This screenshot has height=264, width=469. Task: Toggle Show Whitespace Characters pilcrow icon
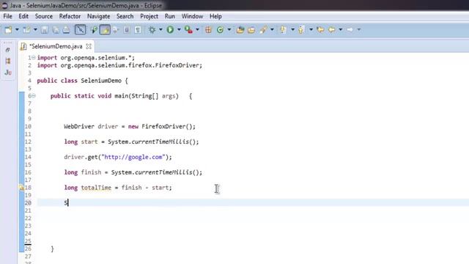click(x=138, y=29)
